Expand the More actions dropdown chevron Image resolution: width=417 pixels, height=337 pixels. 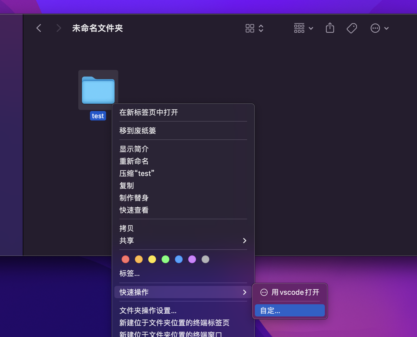point(386,28)
